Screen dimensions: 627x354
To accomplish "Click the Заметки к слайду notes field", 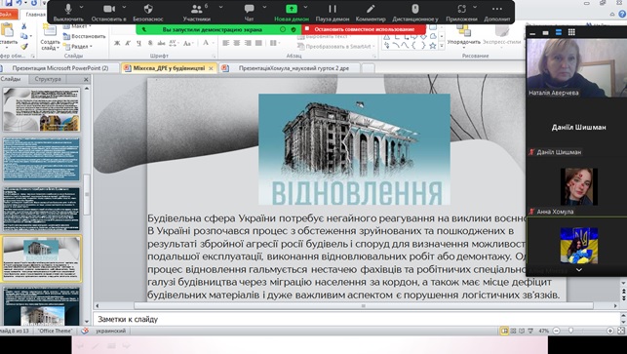I will point(356,319).
